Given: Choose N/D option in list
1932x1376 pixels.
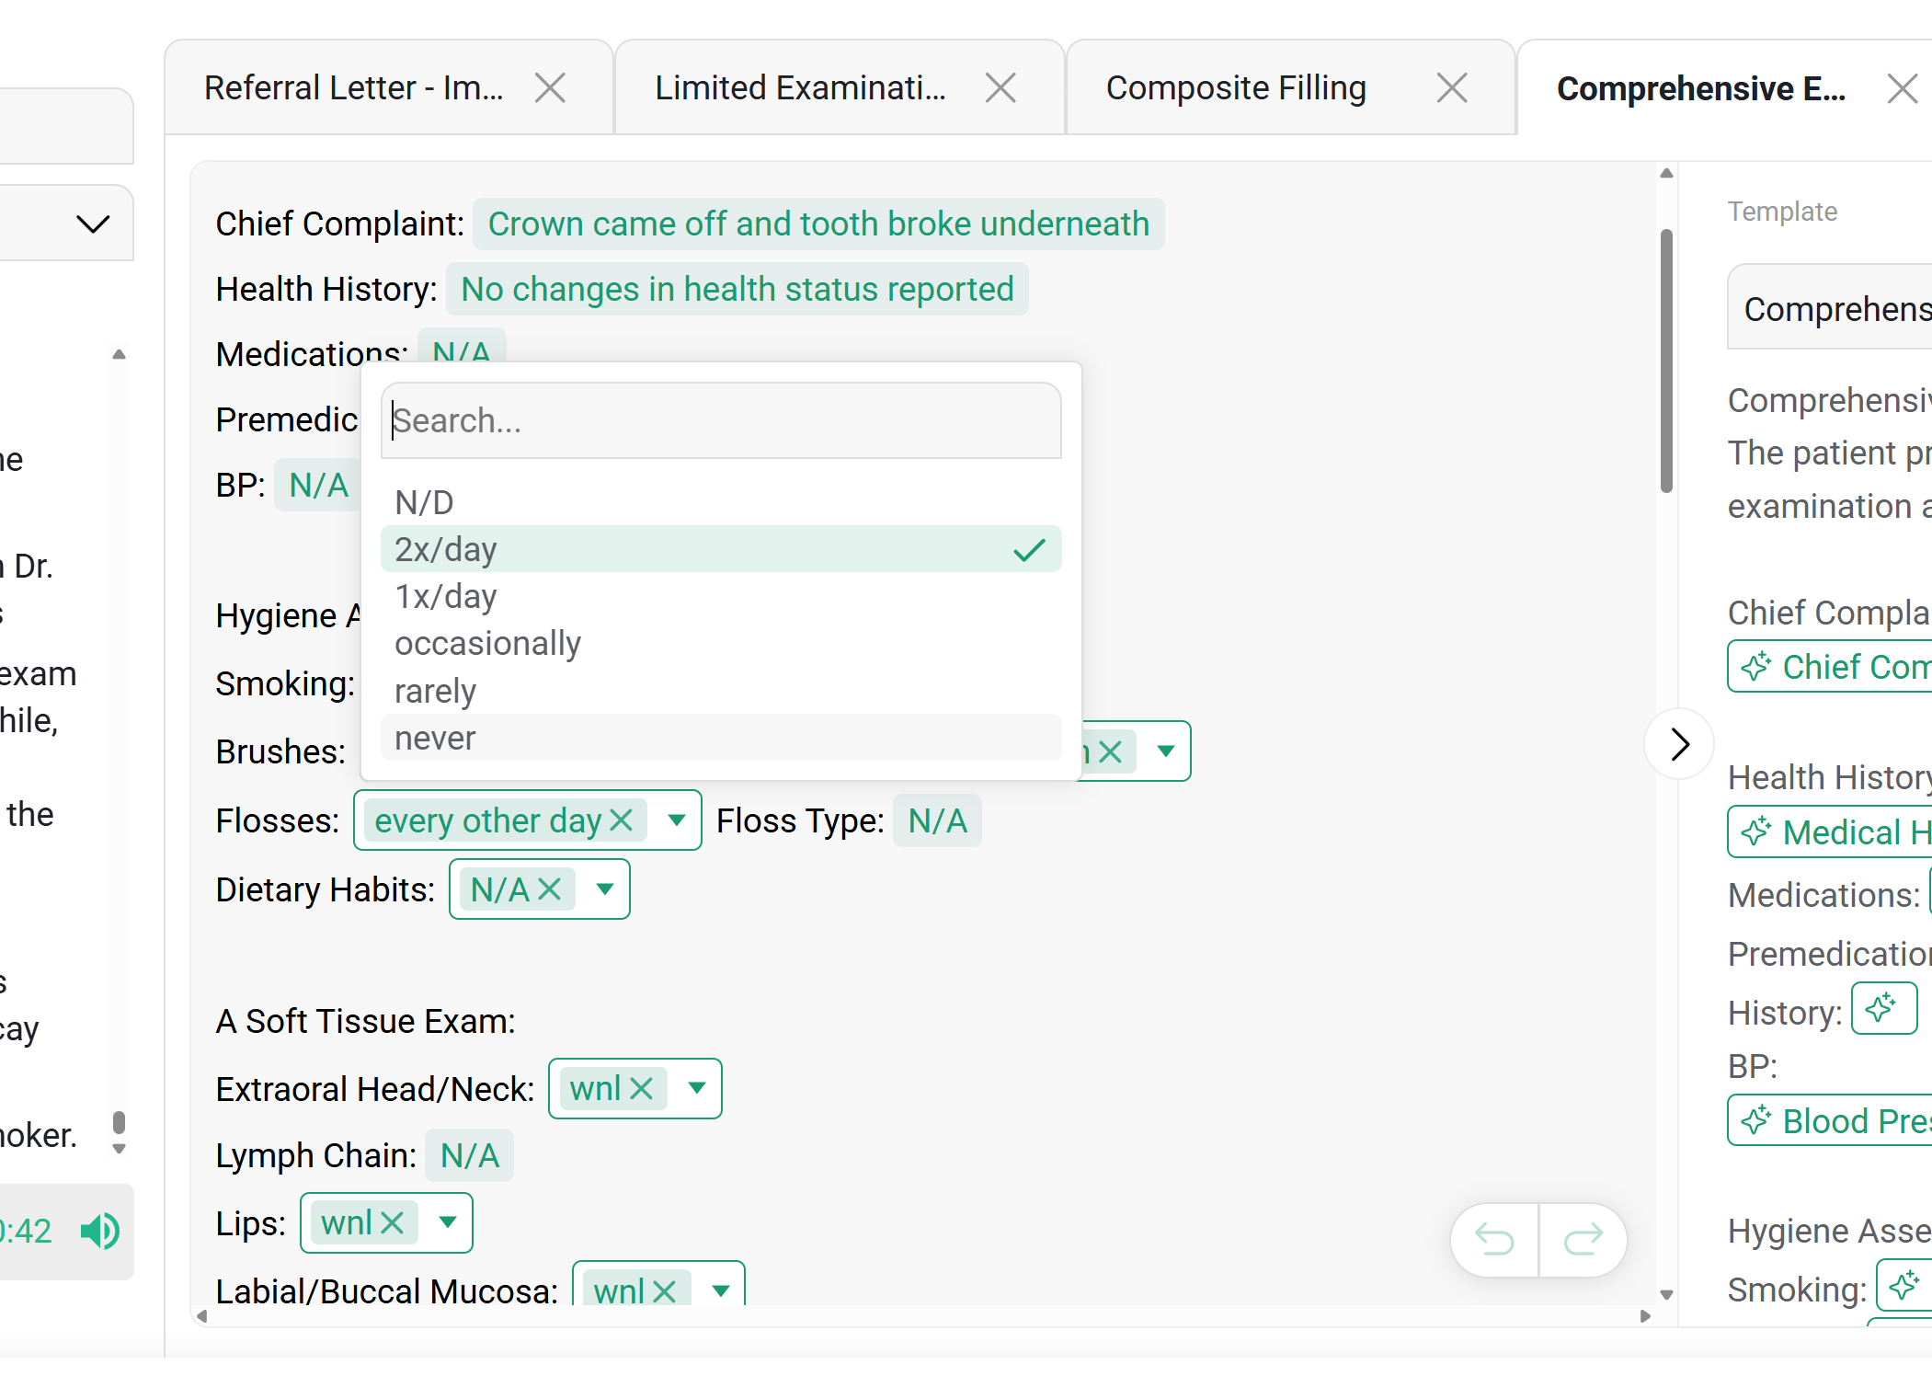Looking at the screenshot, I should click(721, 502).
